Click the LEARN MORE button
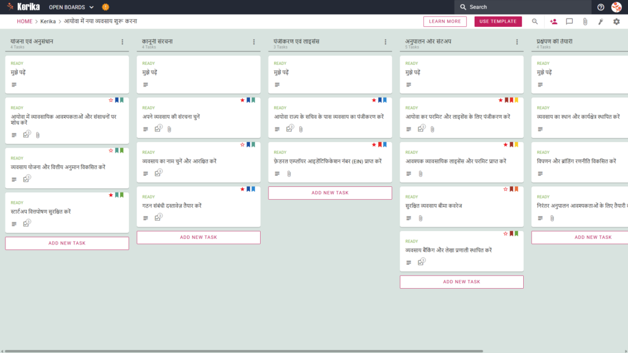This screenshot has width=628, height=353. click(x=445, y=21)
